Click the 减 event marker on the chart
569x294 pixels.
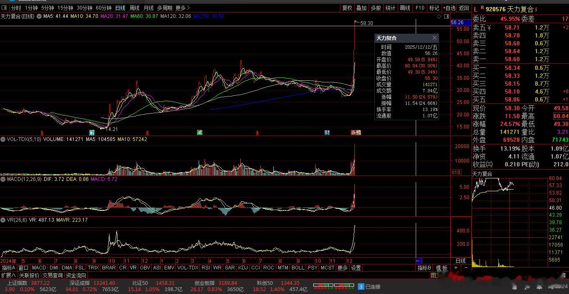pos(200,133)
